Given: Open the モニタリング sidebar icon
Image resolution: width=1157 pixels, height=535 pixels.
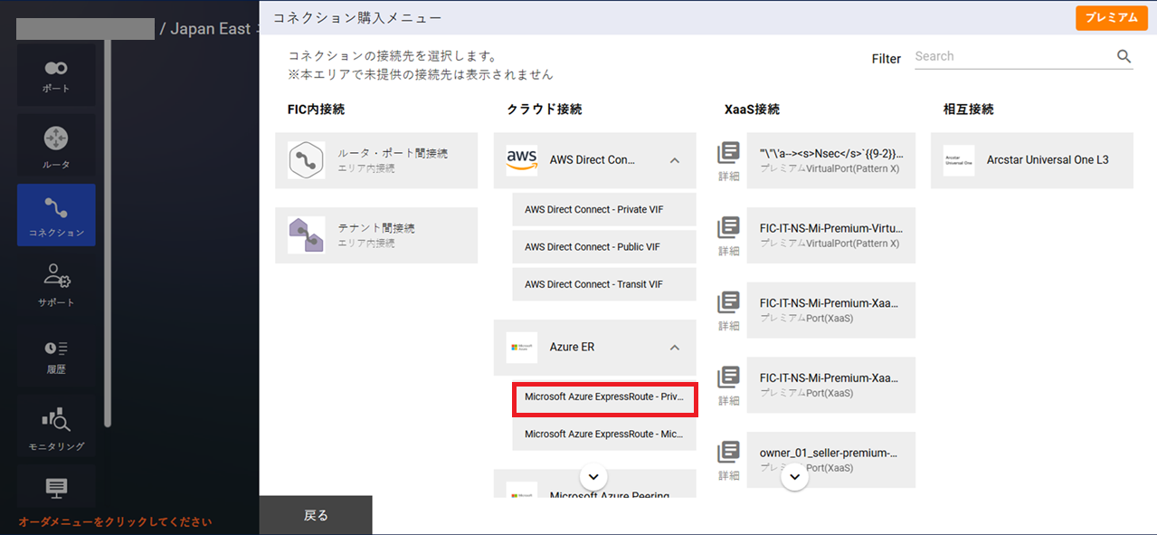Looking at the screenshot, I should (56, 429).
